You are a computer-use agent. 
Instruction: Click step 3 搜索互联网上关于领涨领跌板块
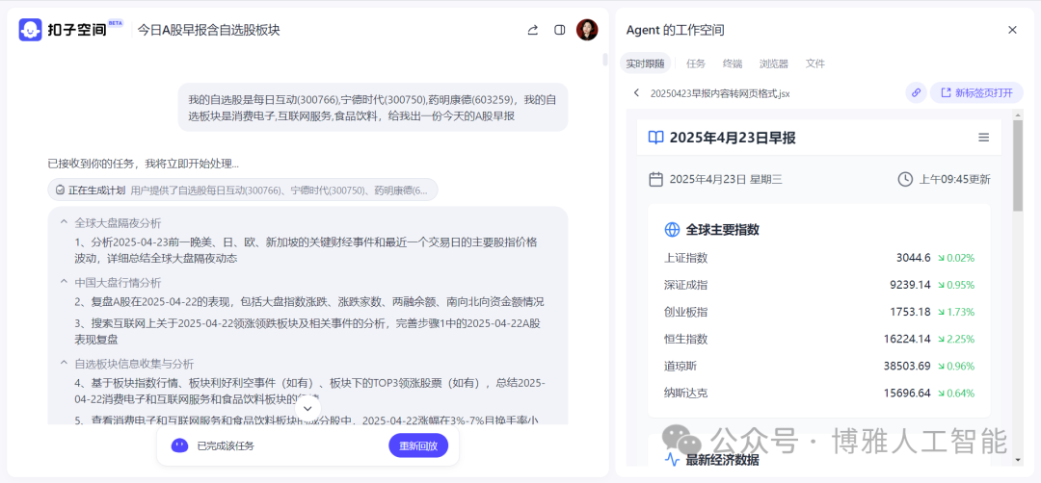coord(308,331)
